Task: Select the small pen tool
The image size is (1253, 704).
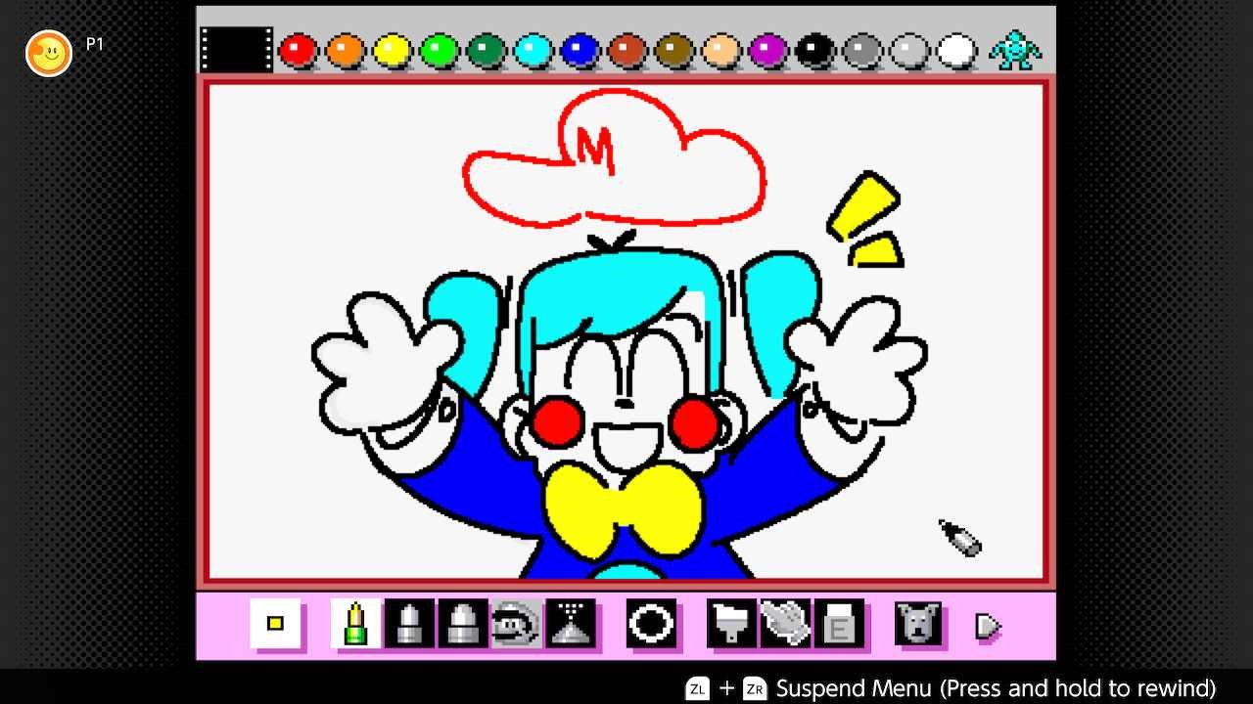Action: 355,624
